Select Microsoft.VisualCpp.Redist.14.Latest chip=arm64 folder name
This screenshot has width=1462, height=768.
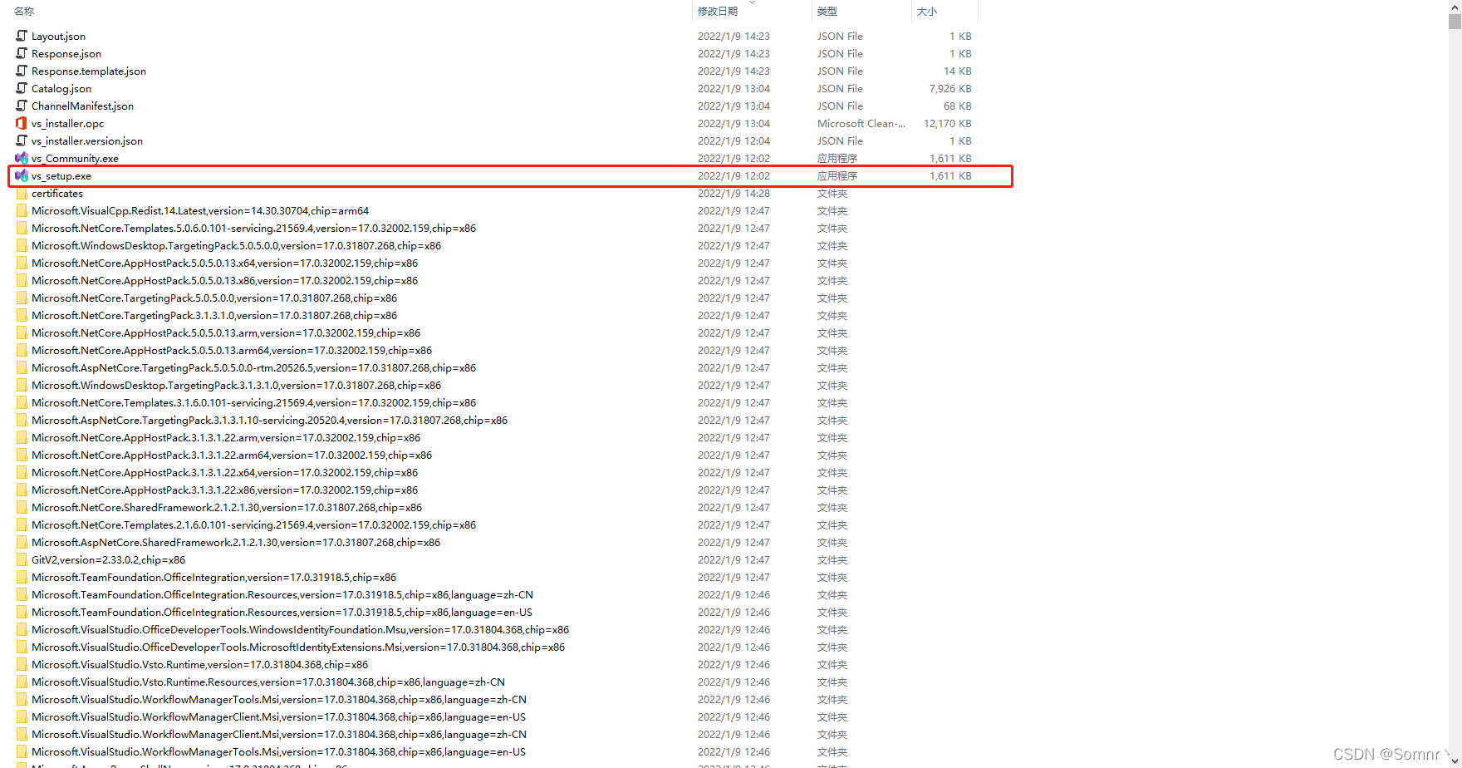200,210
